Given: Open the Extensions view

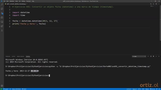Looking at the screenshot, I should pyautogui.click(x=2, y=26).
